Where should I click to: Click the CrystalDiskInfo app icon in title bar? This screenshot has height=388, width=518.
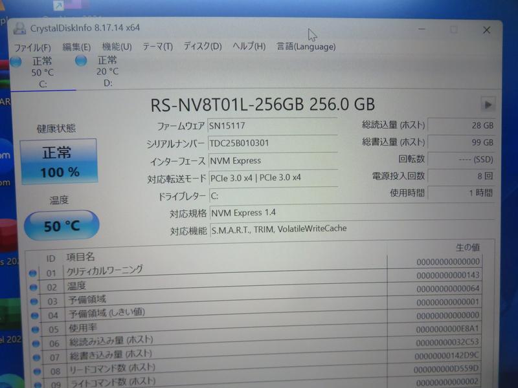click(x=19, y=28)
